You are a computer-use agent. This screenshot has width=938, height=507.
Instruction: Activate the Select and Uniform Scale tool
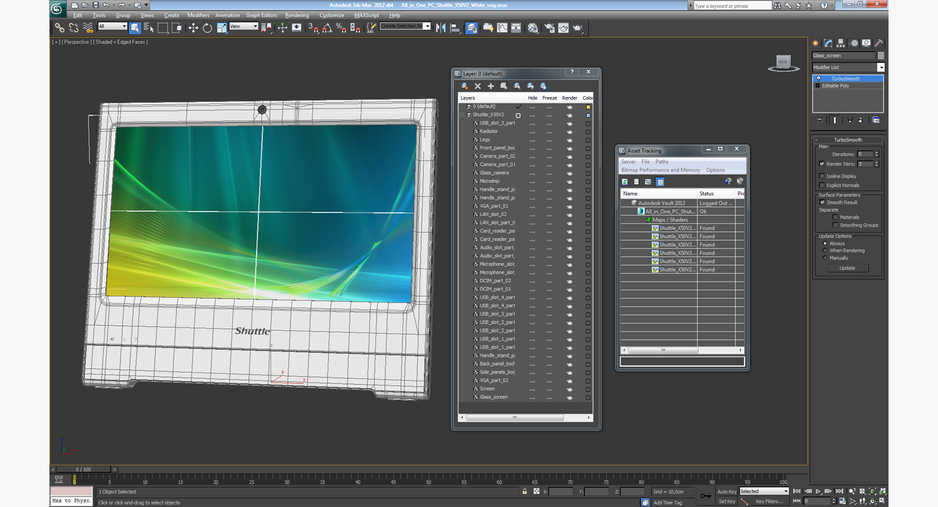(221, 28)
